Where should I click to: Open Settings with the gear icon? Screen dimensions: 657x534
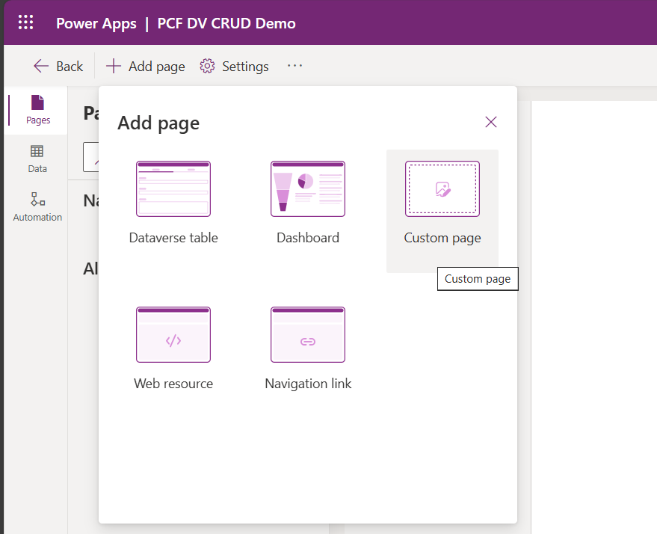click(x=234, y=67)
